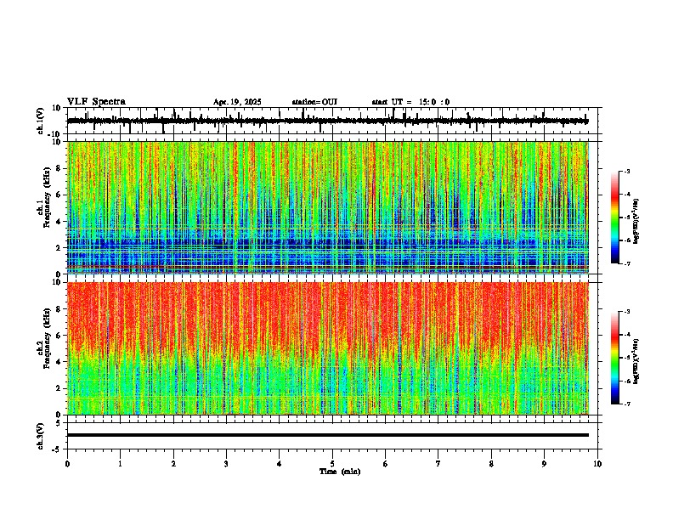673x520 pixels.
Task: Click the ch.3 flat voltage line
Action: tap(327, 435)
